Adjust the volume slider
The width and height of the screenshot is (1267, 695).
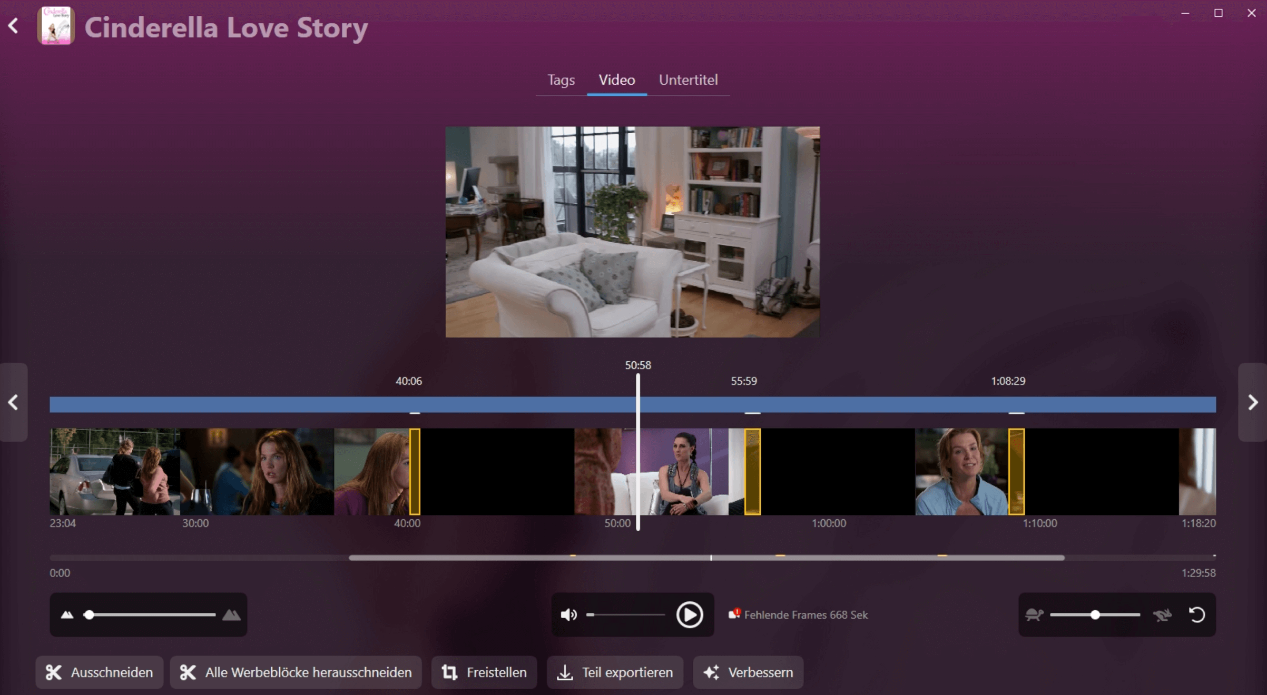tap(625, 614)
